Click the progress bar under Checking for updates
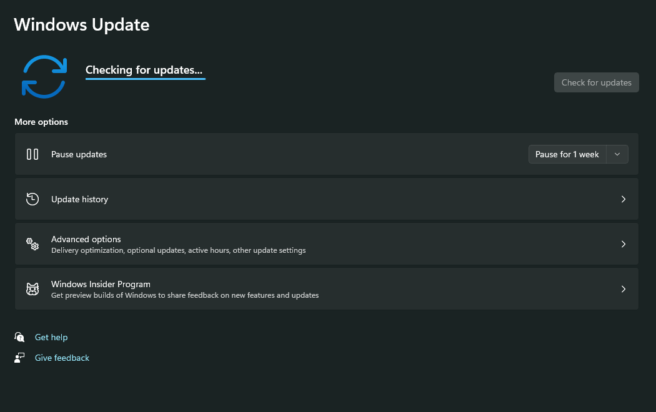 tap(145, 79)
